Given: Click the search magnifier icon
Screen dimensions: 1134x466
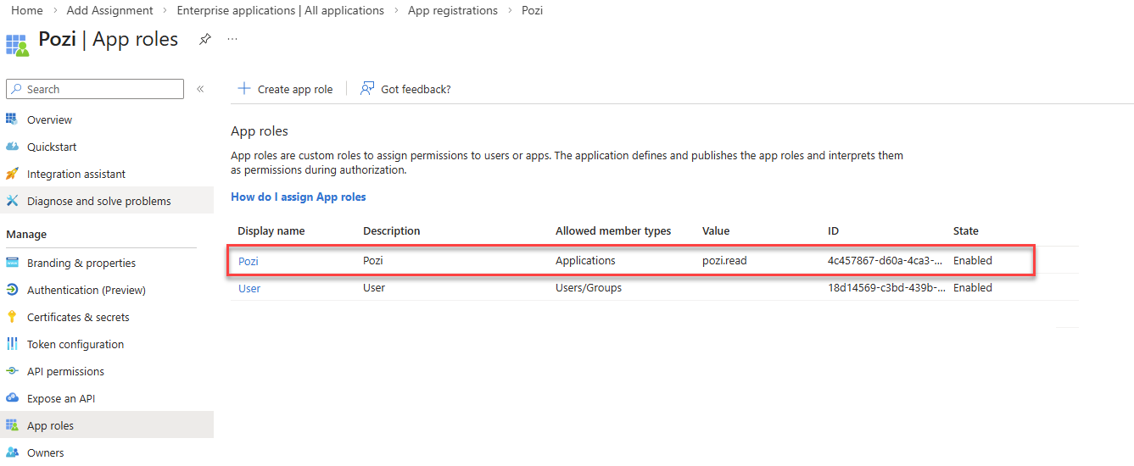Looking at the screenshot, I should click(17, 89).
